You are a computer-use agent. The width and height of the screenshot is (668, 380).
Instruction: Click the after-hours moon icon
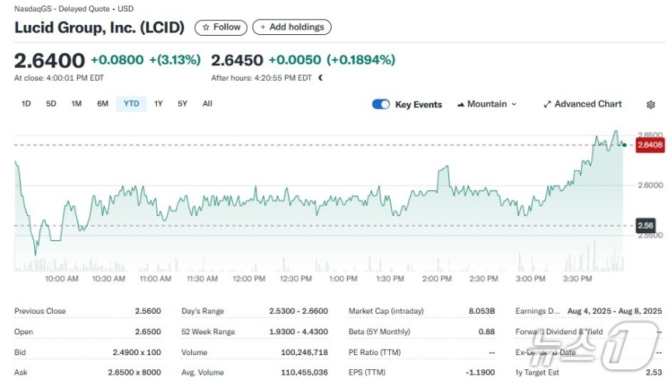click(320, 78)
